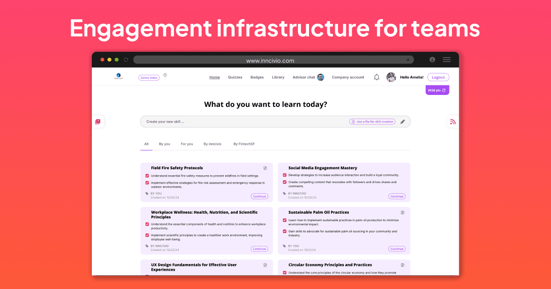Open Badges page

257,77
